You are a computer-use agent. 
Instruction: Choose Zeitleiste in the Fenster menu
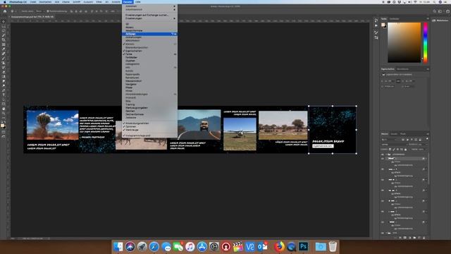149,118
